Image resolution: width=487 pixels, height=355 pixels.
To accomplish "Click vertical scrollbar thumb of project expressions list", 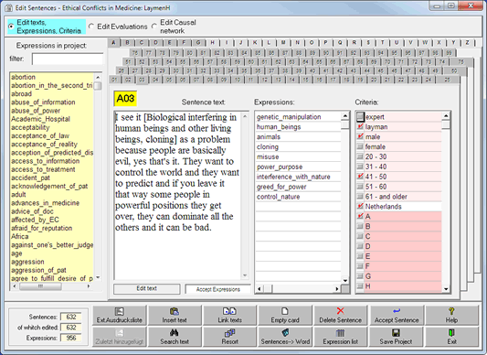I will [x=98, y=86].
